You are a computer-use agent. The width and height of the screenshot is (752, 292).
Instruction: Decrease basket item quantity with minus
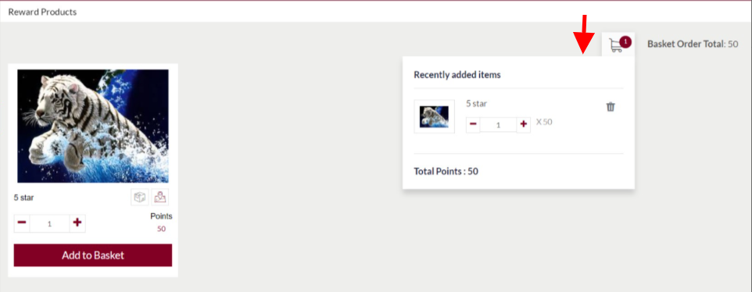coord(473,124)
